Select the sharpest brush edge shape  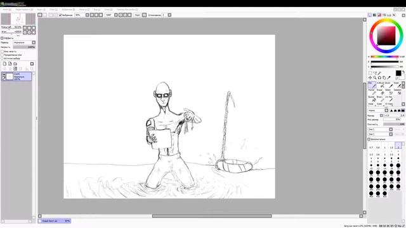tap(391, 111)
